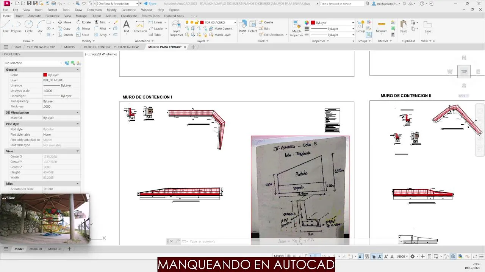Click Make Current layer button
The image size is (485, 272).
(221, 28)
